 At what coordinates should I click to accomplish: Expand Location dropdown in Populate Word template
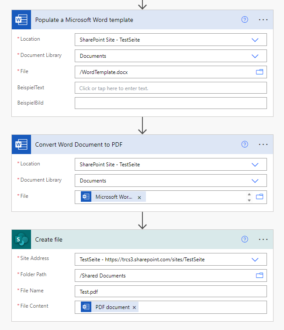[255, 40]
